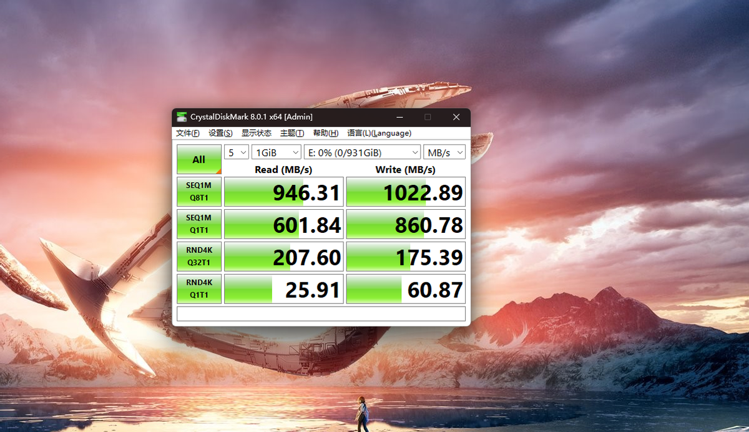Run all benchmarks with All button
This screenshot has height=432, width=749.
[199, 159]
